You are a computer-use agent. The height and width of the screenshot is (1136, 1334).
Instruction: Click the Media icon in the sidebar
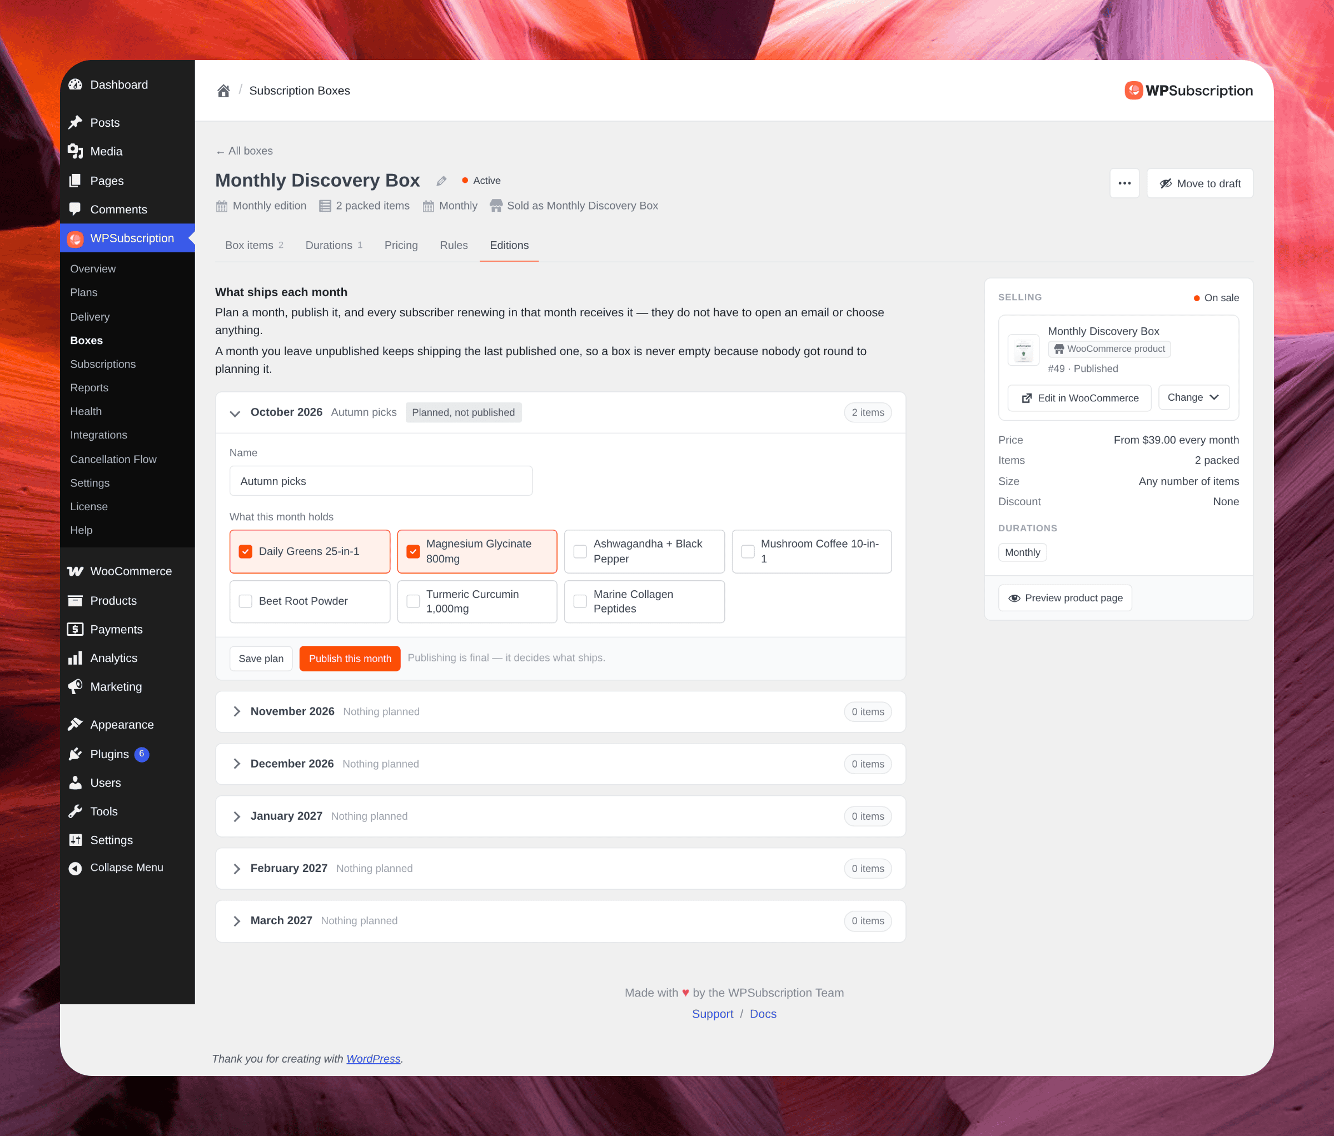76,151
